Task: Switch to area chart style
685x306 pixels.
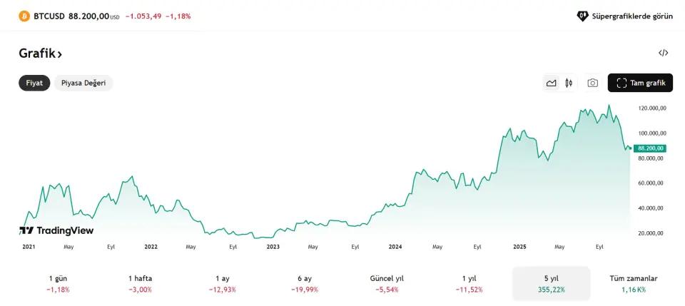Action: coord(551,83)
